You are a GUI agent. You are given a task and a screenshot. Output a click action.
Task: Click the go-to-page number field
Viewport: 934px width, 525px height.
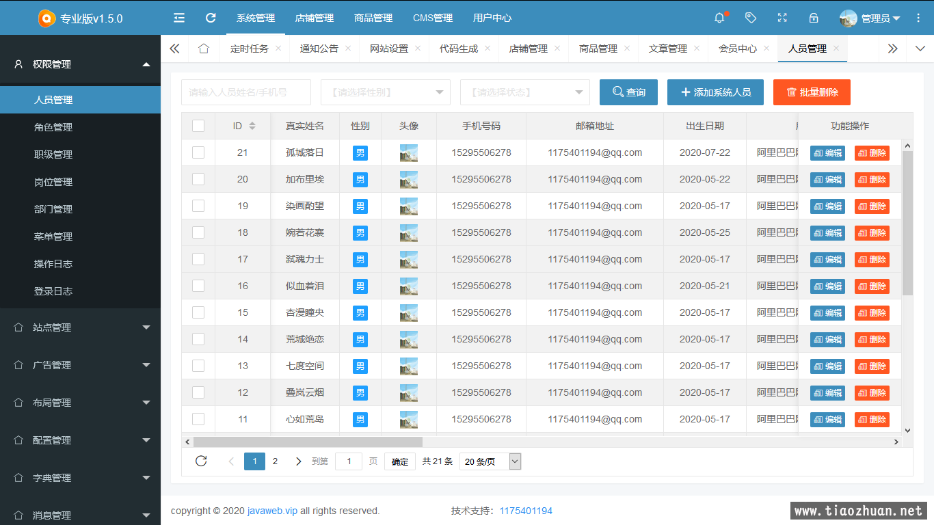click(x=349, y=461)
